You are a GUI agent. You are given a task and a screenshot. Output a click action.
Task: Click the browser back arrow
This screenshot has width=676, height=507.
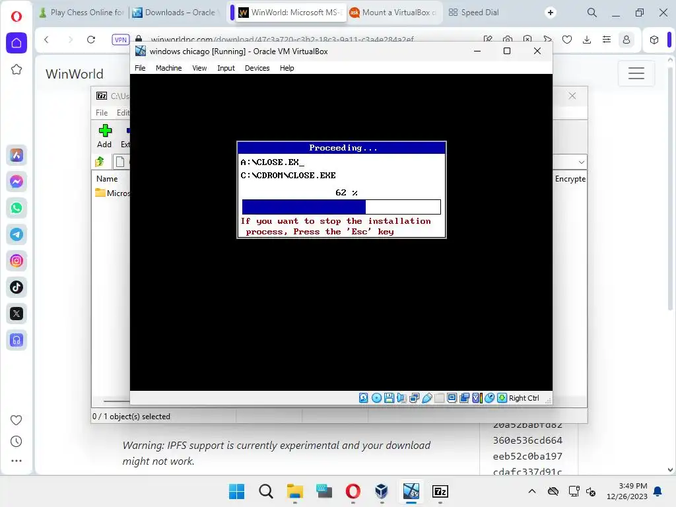pos(47,40)
